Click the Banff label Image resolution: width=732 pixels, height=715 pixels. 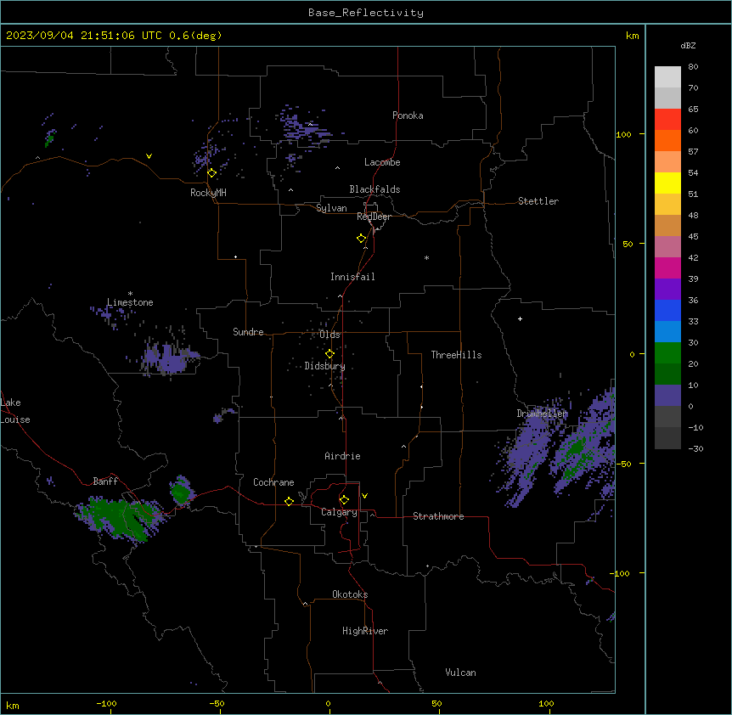[x=105, y=481]
